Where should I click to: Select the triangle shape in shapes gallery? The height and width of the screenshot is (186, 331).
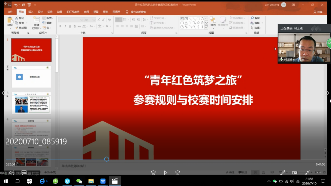186,23
